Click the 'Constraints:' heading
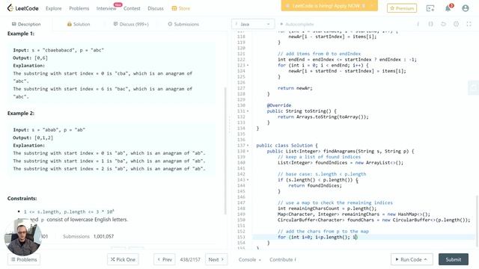479x269 pixels. (22, 198)
